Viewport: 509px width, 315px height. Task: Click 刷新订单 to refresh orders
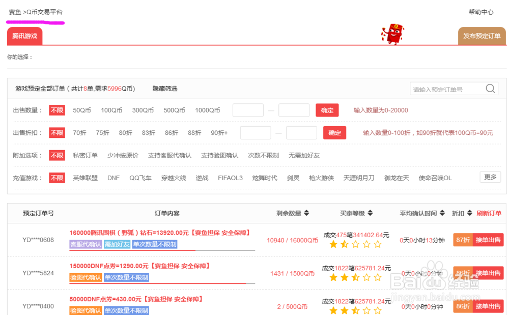click(x=489, y=213)
